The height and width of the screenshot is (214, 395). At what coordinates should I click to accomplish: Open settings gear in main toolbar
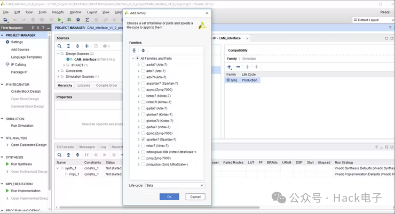pos(78,20)
